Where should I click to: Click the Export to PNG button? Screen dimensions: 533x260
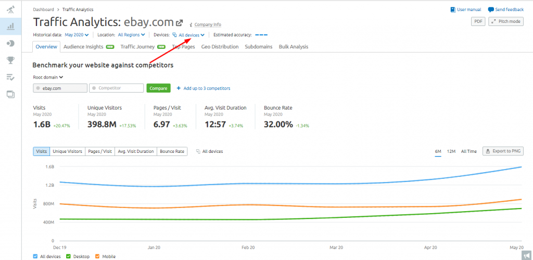click(x=503, y=151)
